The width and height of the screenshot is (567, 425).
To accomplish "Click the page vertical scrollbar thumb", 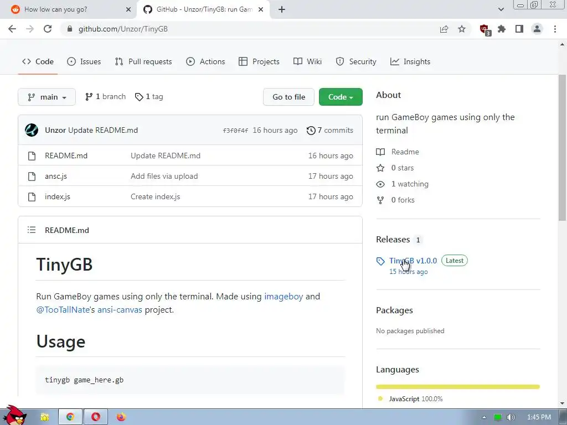I will point(562,147).
